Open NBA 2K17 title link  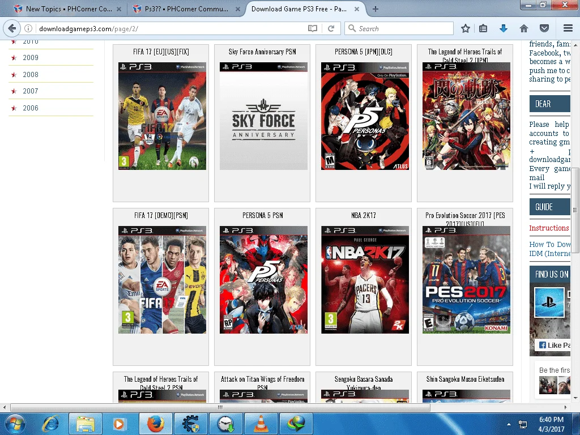[364, 215]
